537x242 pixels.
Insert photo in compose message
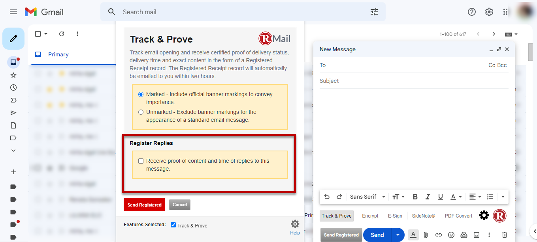477,235
